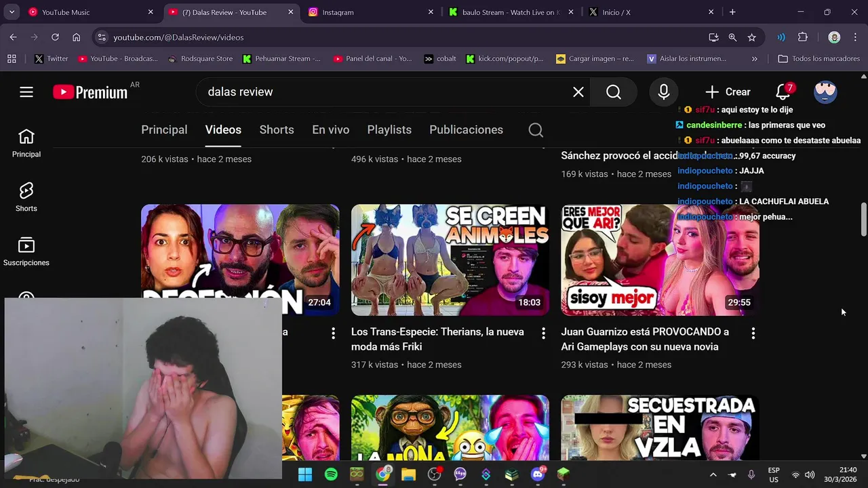Open the Rodsquare Store bookmark

tap(201, 59)
